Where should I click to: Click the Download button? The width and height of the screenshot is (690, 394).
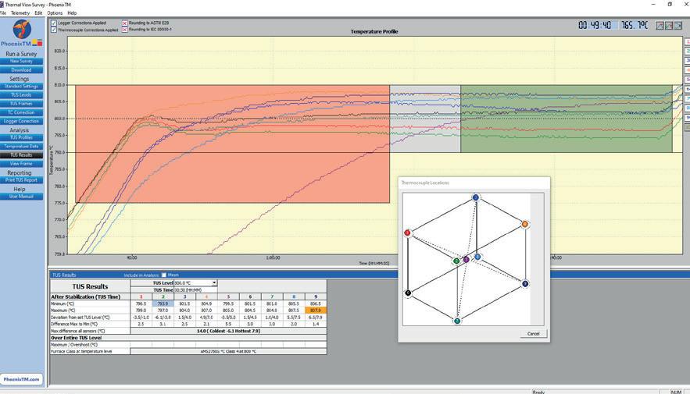click(22, 70)
